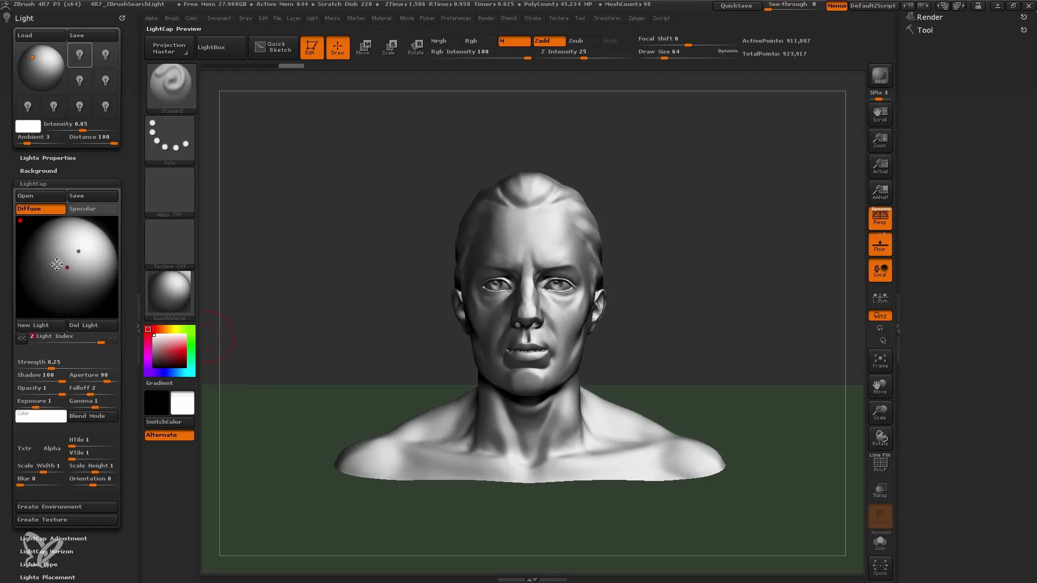Toggle L.Sym local symmetry
The width and height of the screenshot is (1037, 583).
coord(880,297)
